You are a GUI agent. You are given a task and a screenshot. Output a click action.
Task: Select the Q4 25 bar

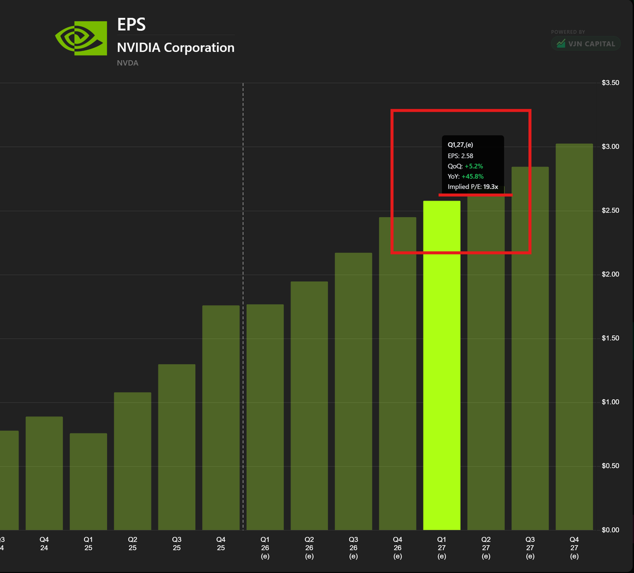pos(221,418)
